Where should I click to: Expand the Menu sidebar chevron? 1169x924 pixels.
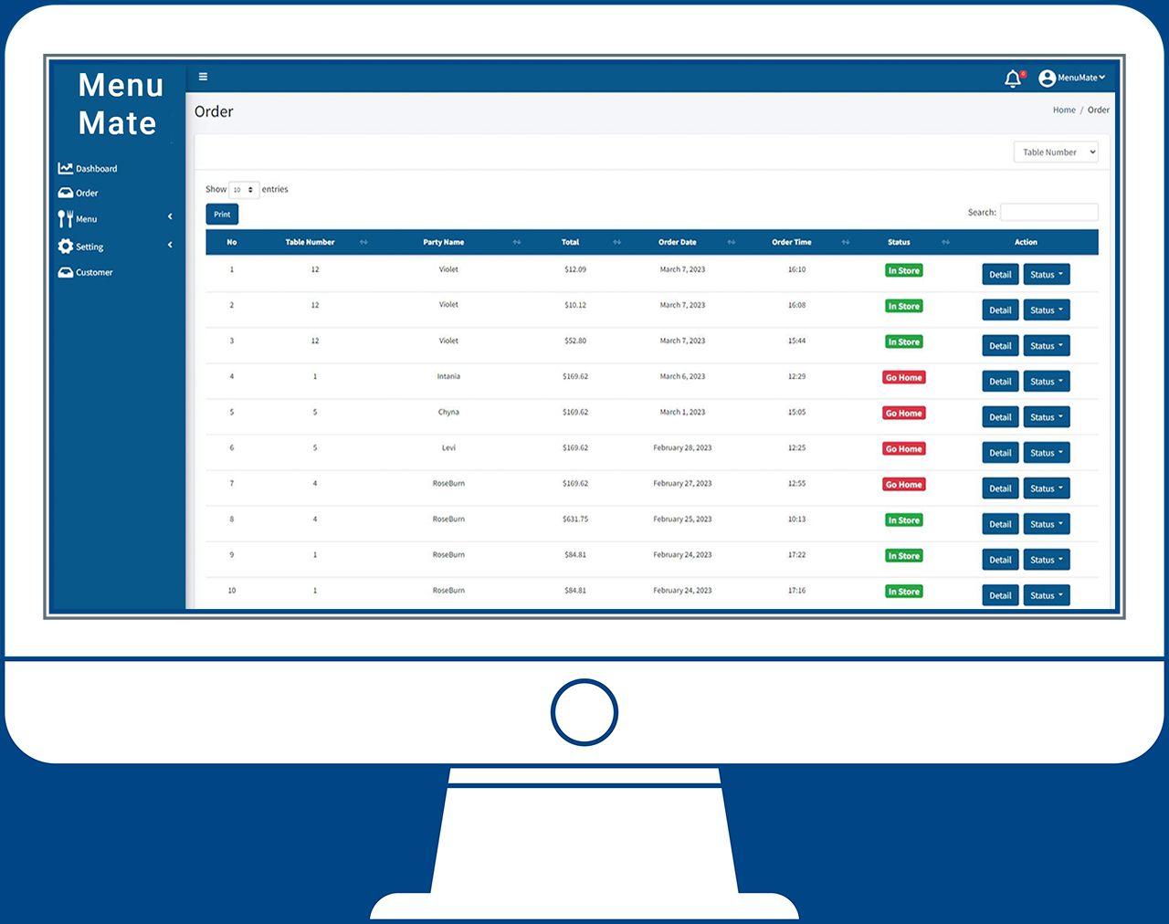pyautogui.click(x=170, y=216)
